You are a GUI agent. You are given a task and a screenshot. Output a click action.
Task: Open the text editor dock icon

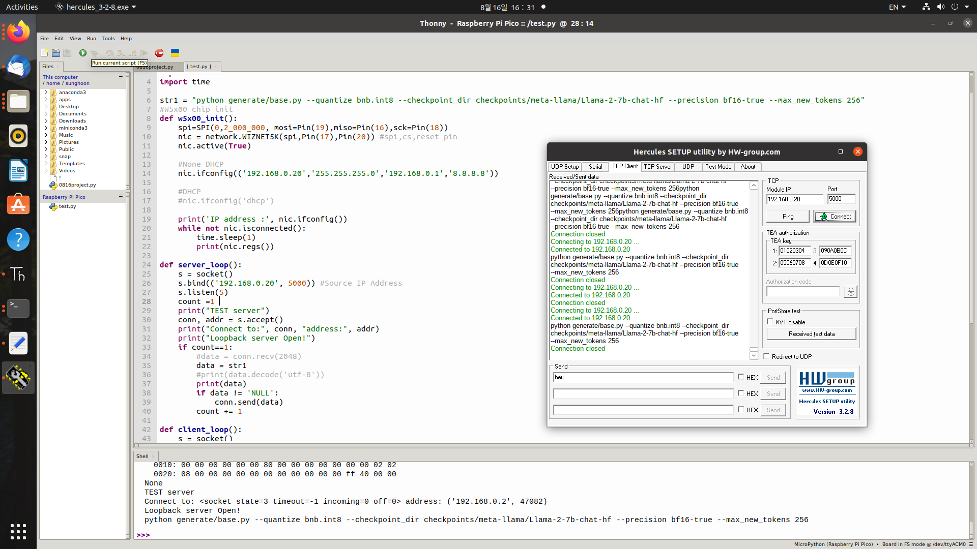point(18,343)
